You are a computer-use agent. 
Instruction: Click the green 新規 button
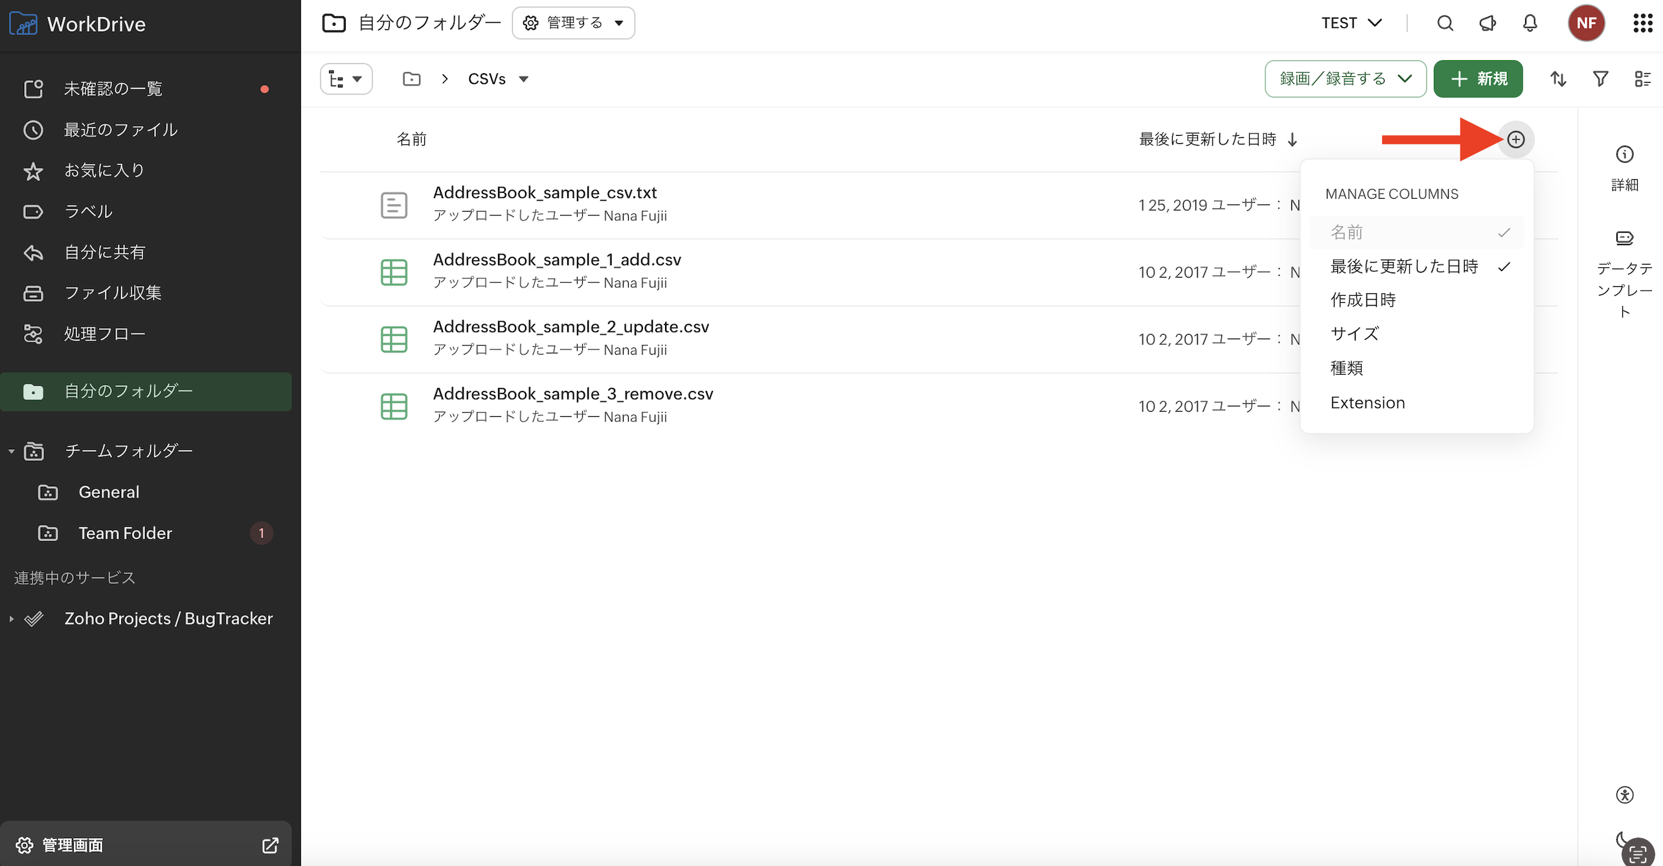pos(1478,79)
